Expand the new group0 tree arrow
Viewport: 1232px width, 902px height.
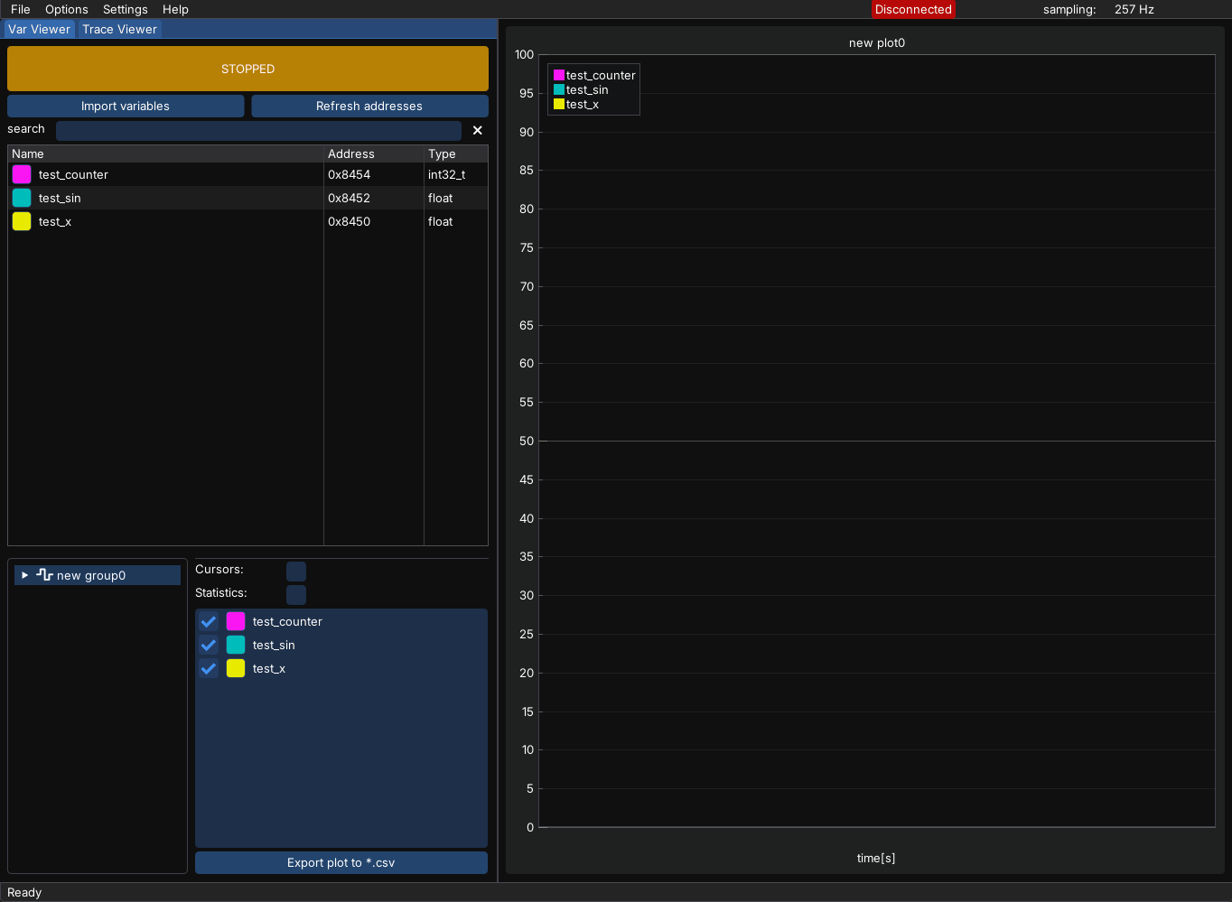(25, 575)
